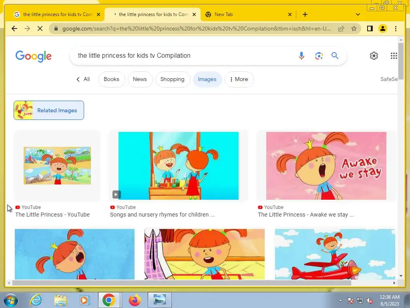Click the padlock site info icon

click(x=56, y=28)
